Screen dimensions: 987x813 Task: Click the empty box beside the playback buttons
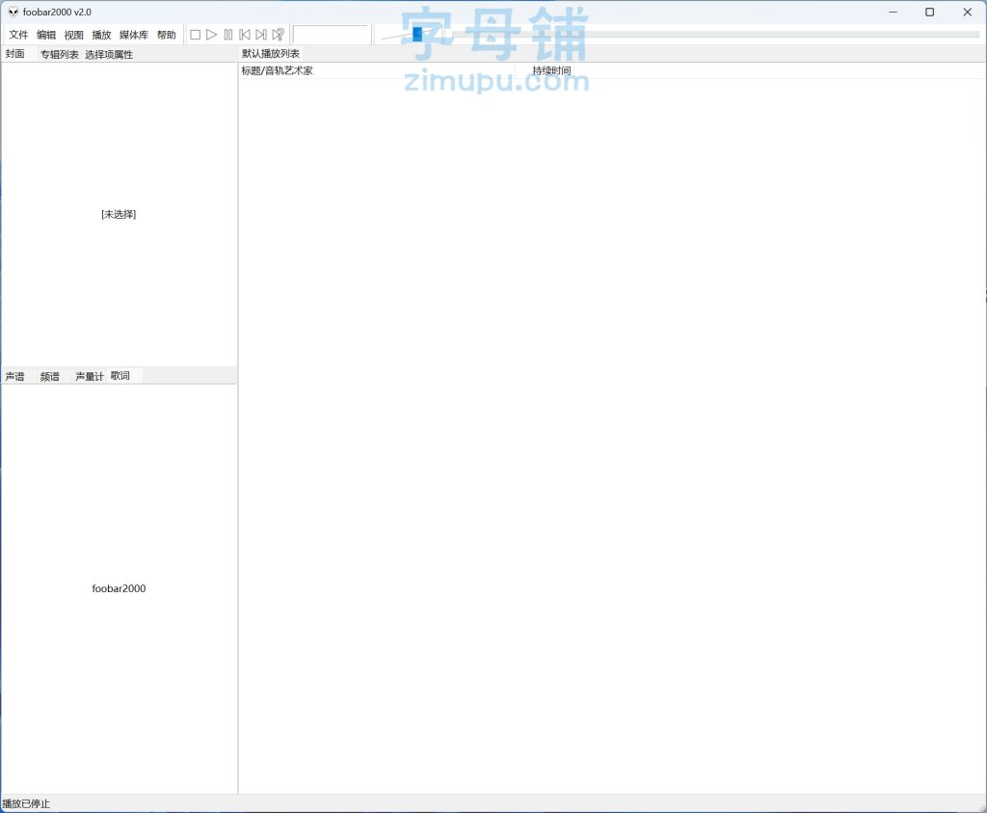click(x=332, y=35)
